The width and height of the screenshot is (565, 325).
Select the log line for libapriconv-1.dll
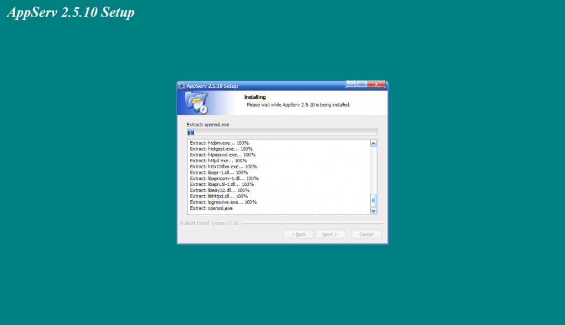coord(224,179)
